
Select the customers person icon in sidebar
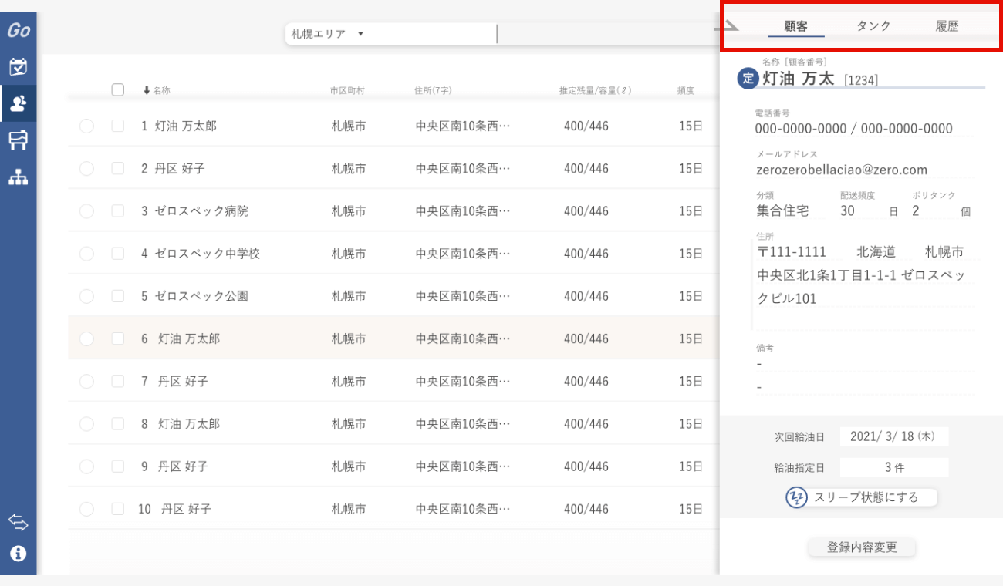(19, 103)
